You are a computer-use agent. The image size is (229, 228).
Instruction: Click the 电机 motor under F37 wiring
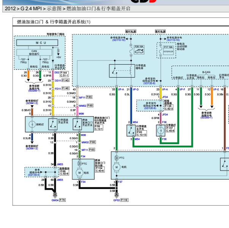[x=117, y=167]
